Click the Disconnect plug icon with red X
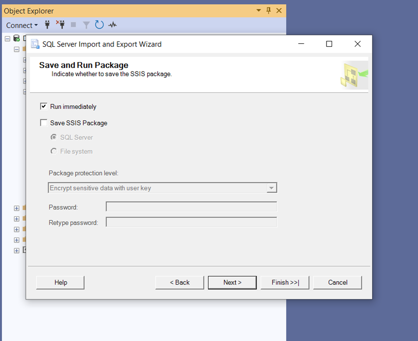Screen dimensions: 418x341 pyautogui.click(x=60, y=24)
